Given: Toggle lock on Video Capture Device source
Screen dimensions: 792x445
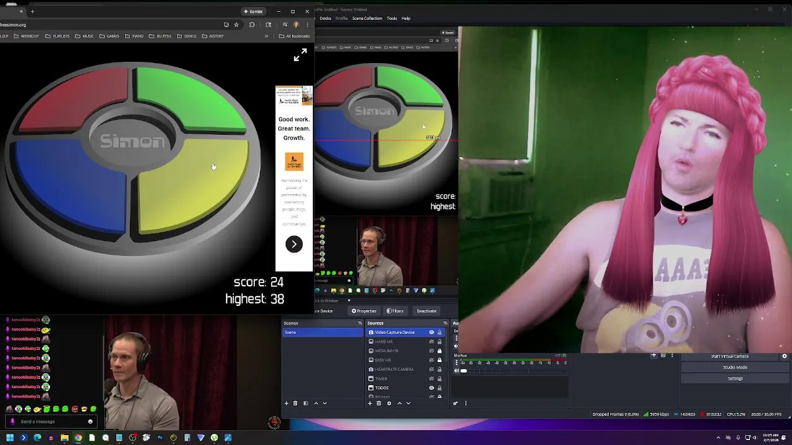Looking at the screenshot, I should (x=439, y=333).
